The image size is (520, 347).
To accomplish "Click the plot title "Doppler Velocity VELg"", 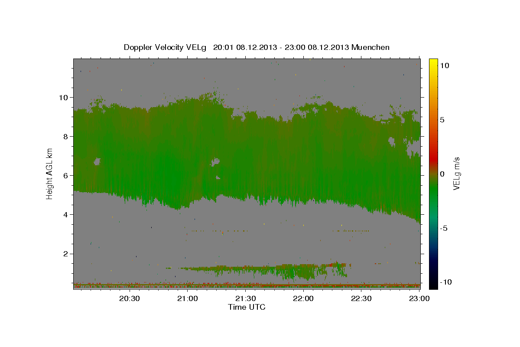I will [165, 47].
